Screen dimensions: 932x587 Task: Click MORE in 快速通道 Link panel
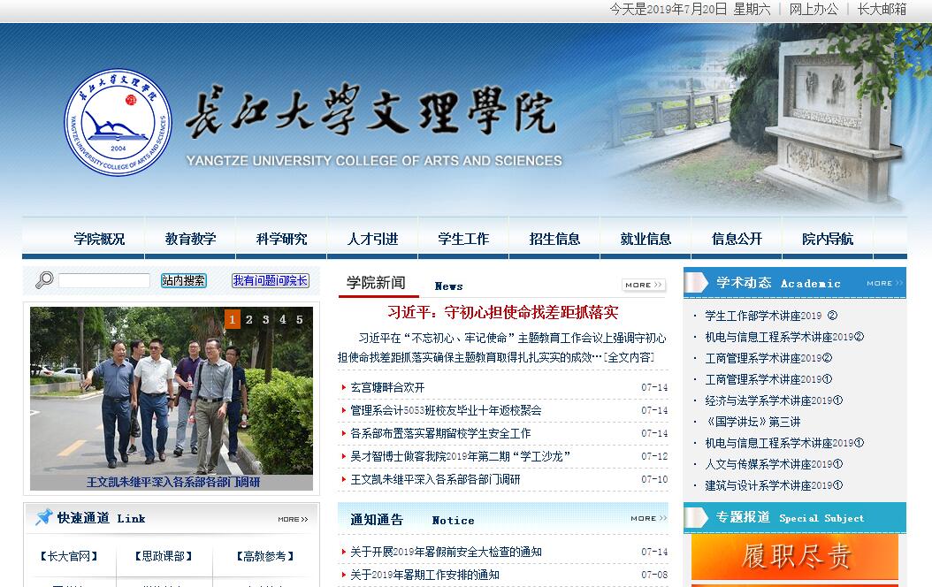(x=293, y=519)
